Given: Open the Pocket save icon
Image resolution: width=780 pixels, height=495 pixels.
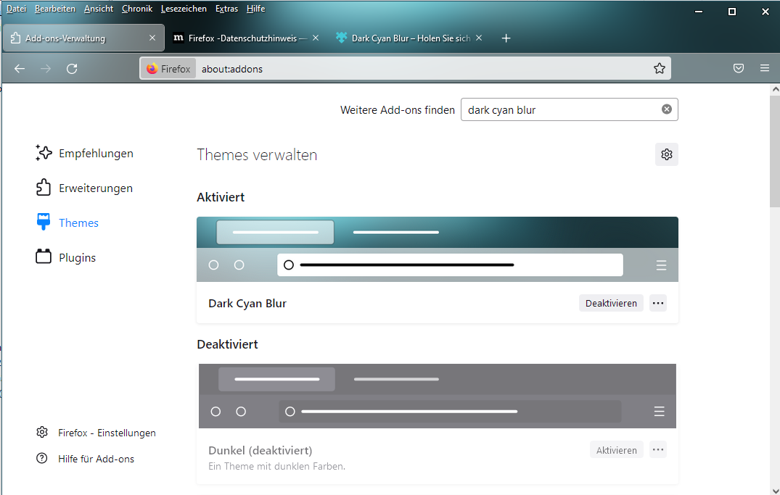Looking at the screenshot, I should [738, 69].
